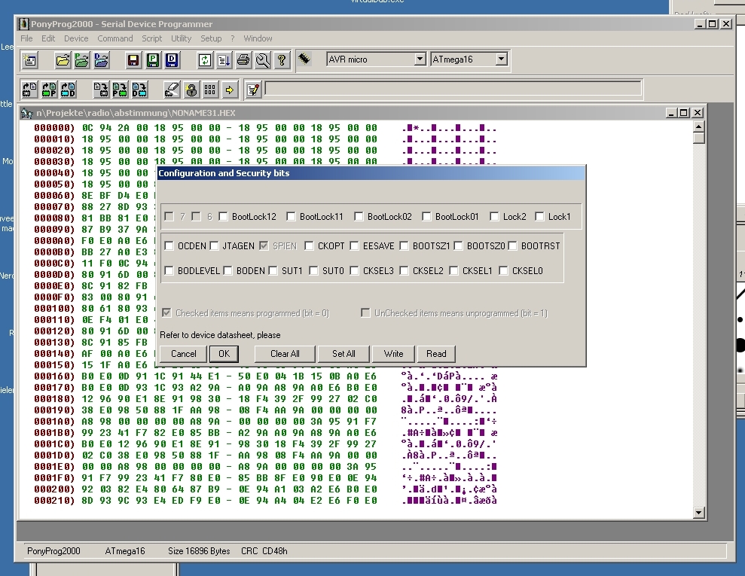Check the Lock1 bit
The image size is (745, 576).
click(x=540, y=217)
